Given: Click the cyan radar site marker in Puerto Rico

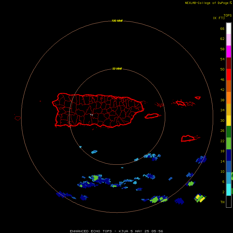Looking at the screenshot, I should pyautogui.click(x=91, y=115).
